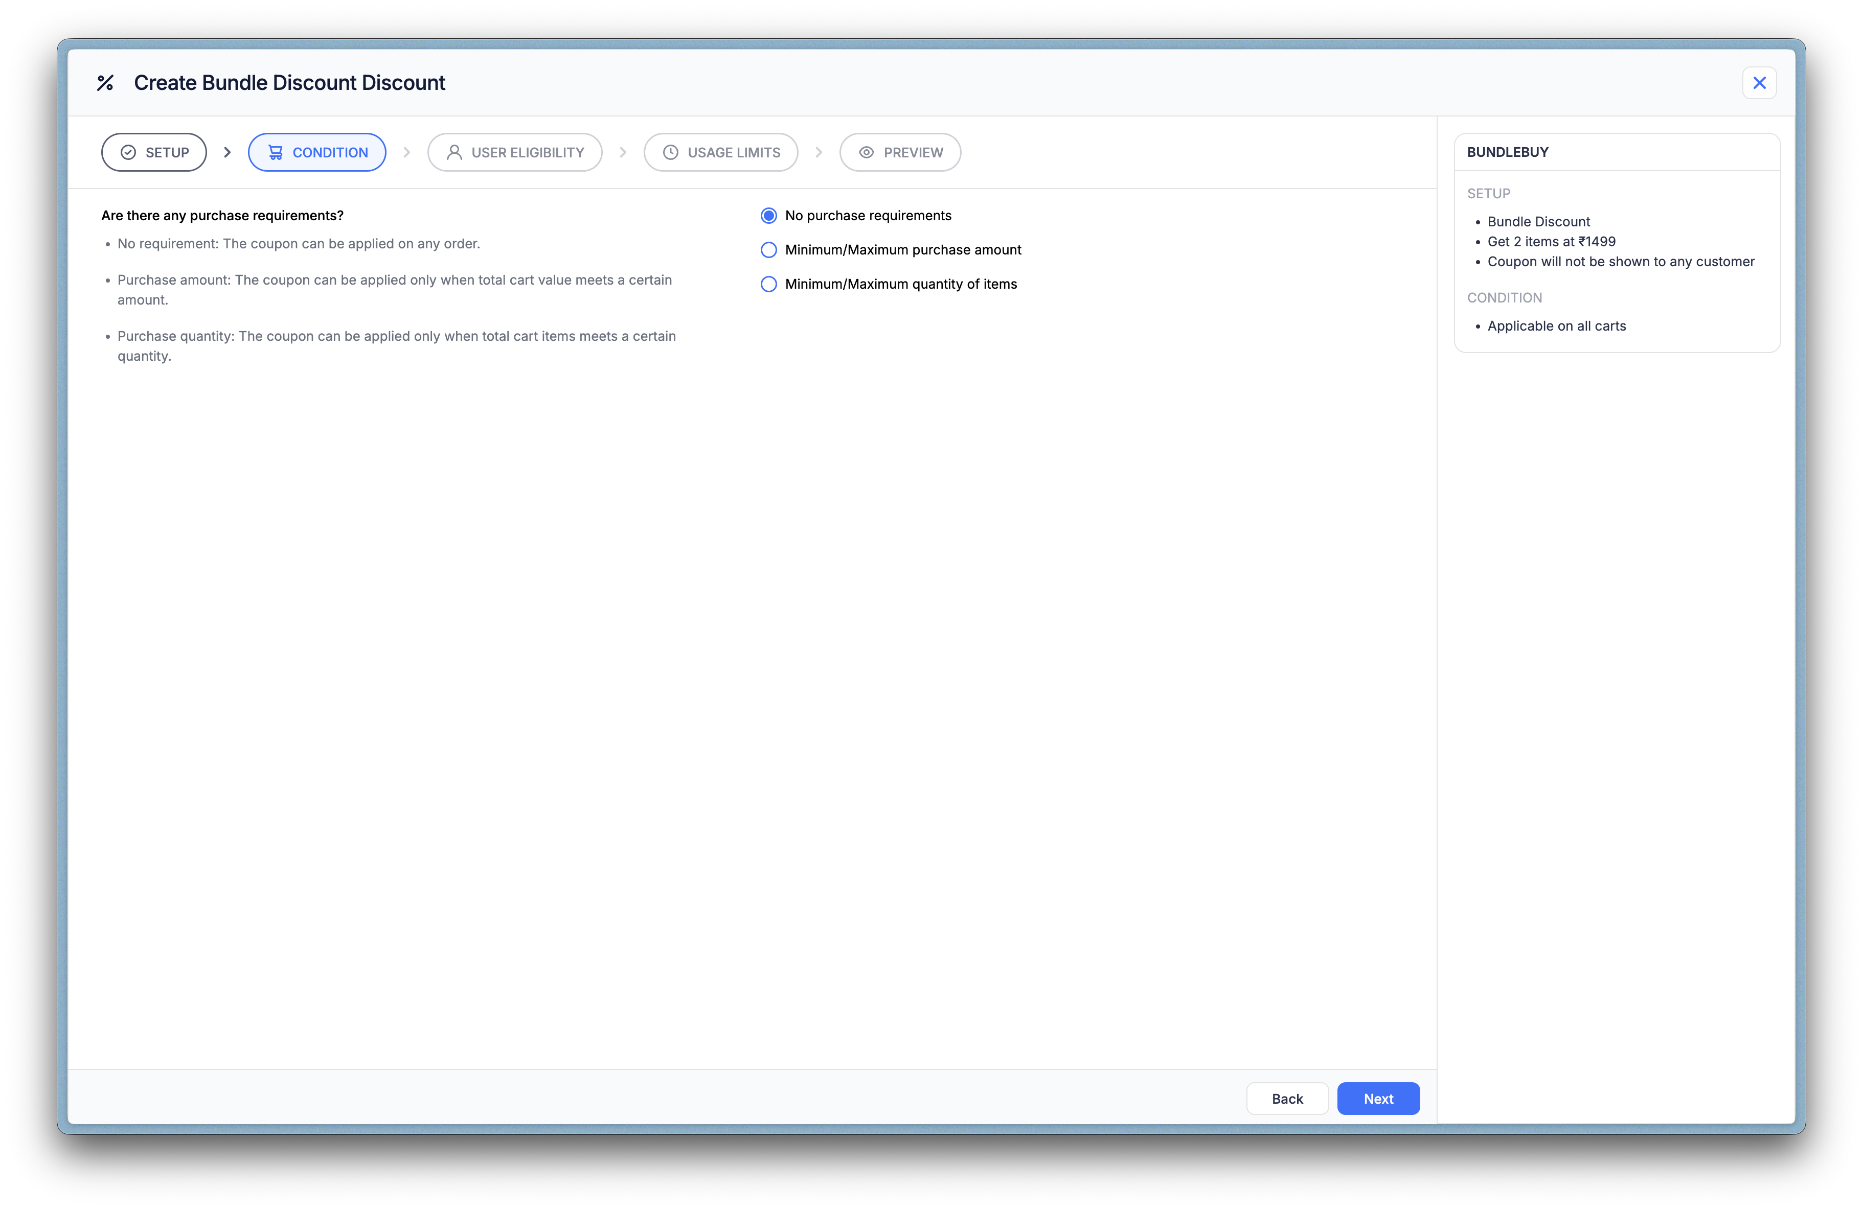This screenshot has height=1210, width=1863.
Task: Click the cart icon on Condition step
Action: (x=276, y=152)
